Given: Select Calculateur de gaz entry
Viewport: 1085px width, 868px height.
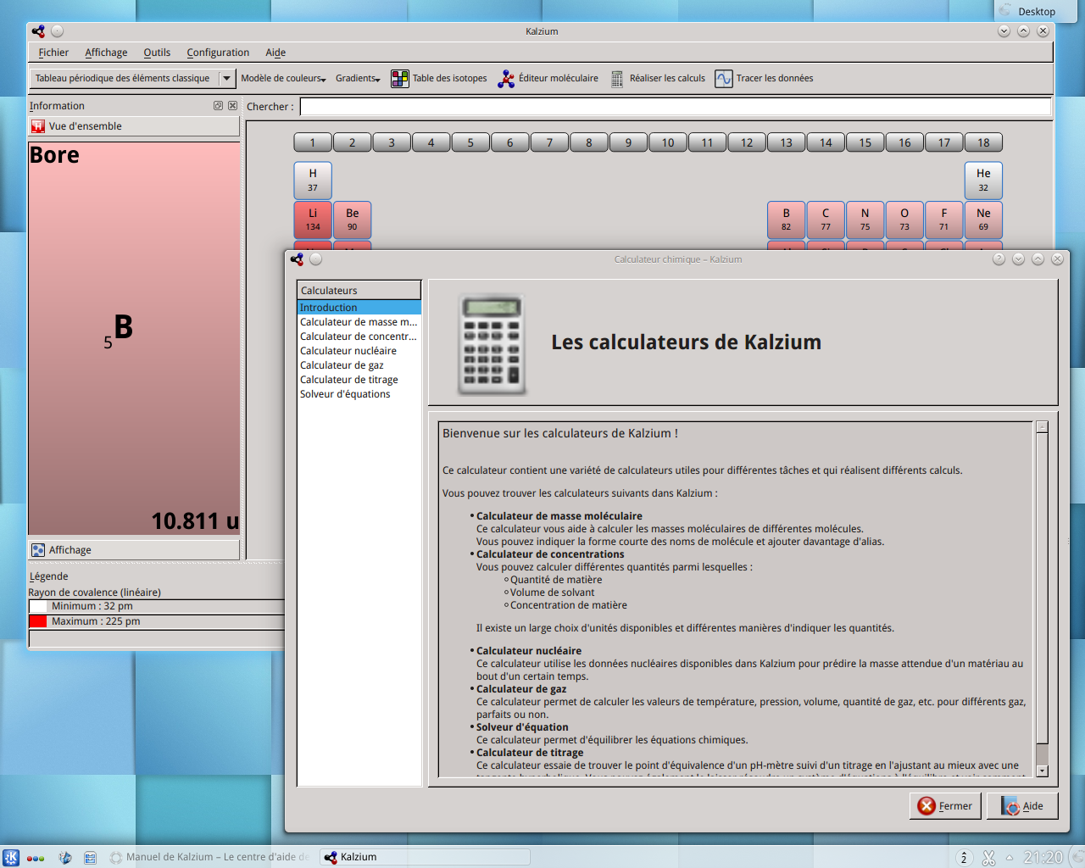Looking at the screenshot, I should (359, 365).
